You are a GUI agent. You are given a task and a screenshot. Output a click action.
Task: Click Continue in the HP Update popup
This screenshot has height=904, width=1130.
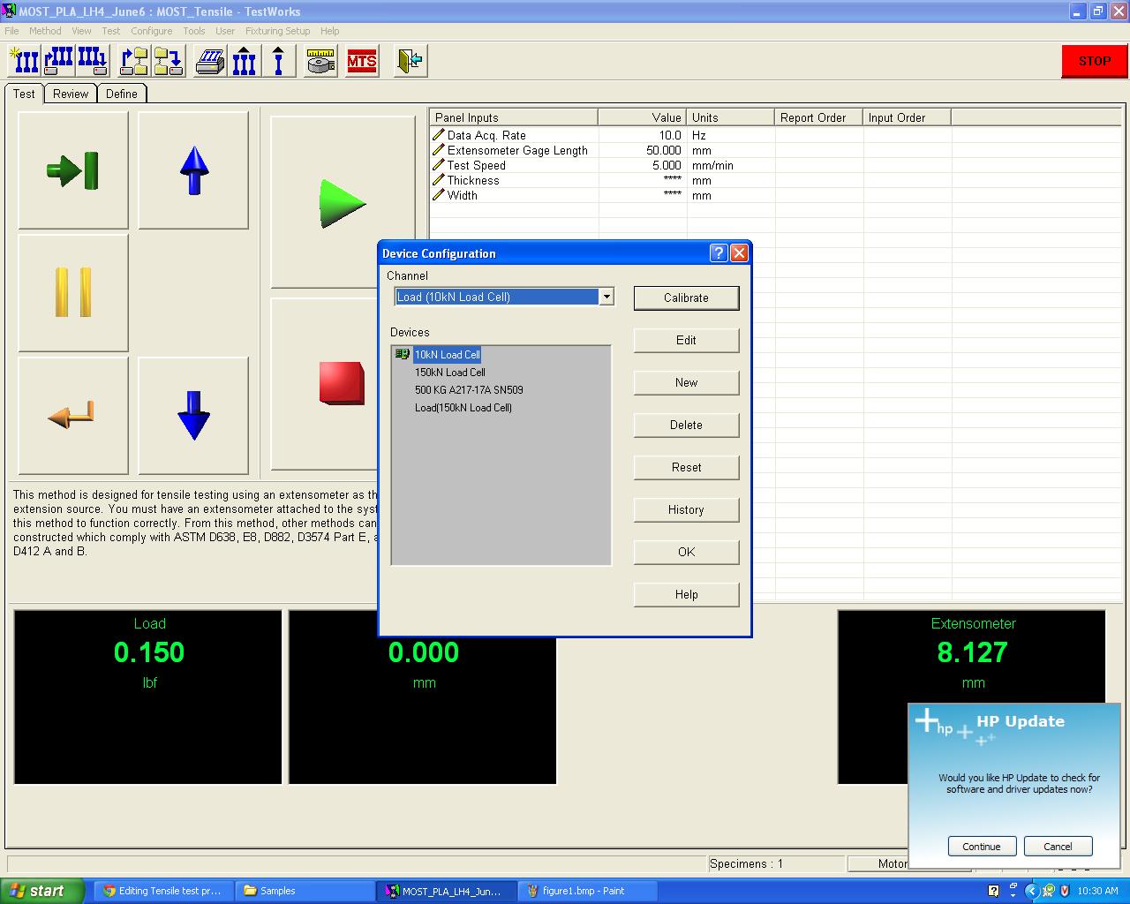(x=982, y=847)
